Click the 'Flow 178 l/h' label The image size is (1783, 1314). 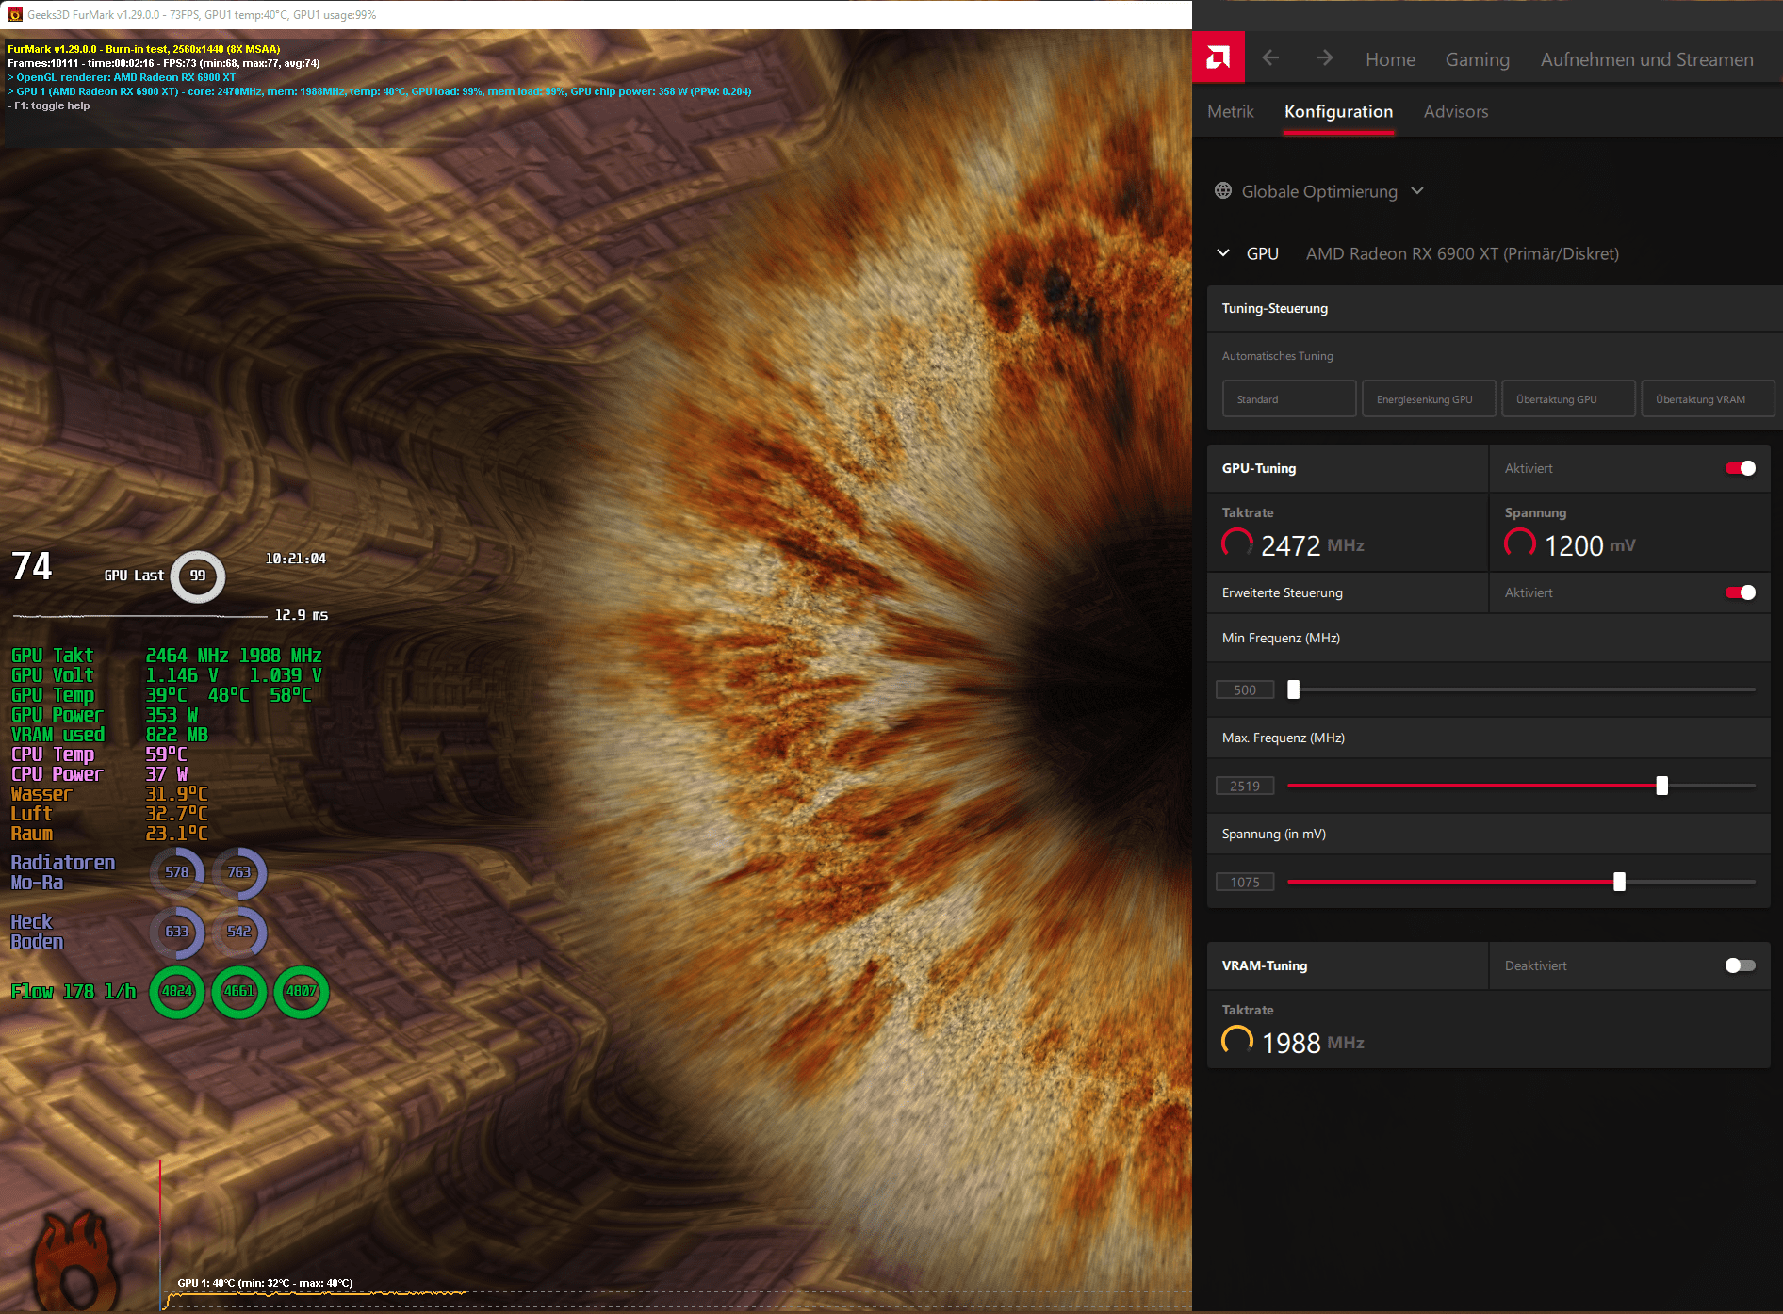pos(74,991)
